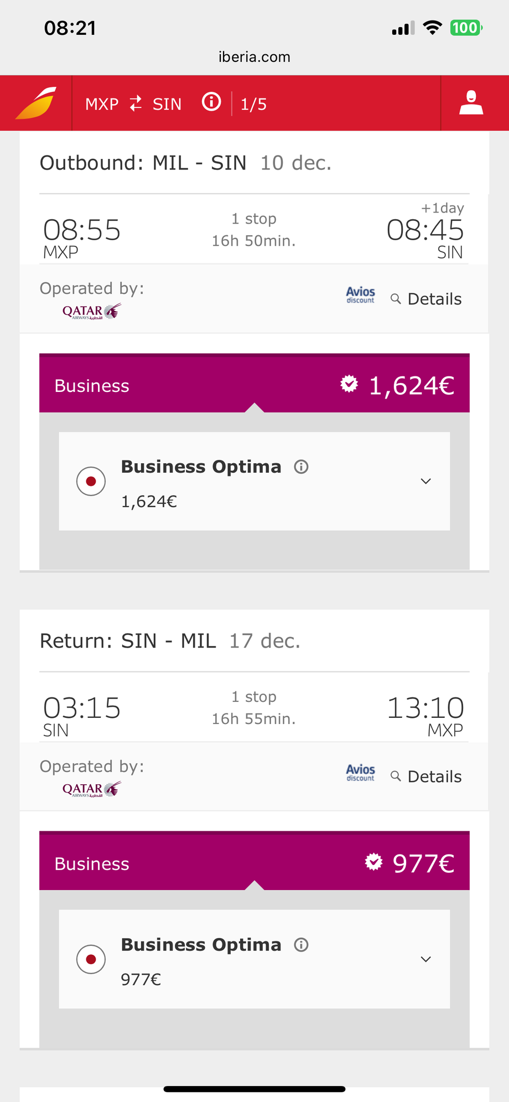Select outbound Business Optima 1,624€ radio

(91, 481)
